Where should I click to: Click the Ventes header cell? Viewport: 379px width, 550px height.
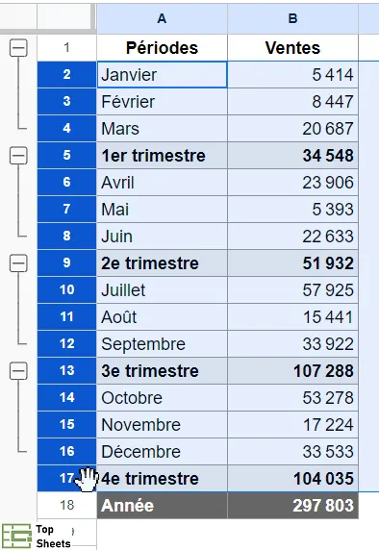292,48
